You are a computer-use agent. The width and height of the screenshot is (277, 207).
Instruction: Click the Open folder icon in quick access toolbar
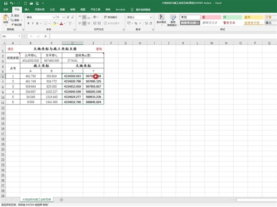pos(31,3)
